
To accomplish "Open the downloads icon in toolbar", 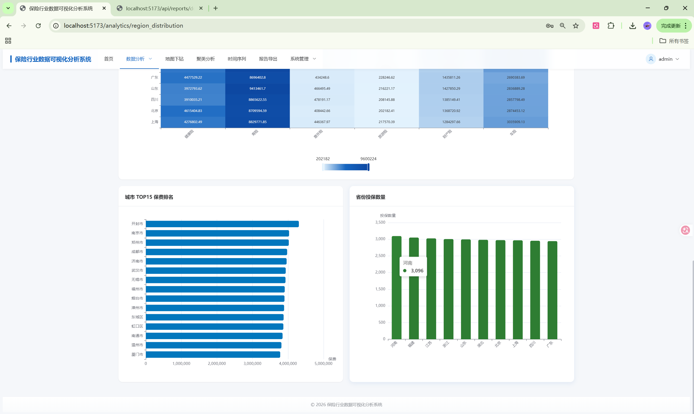I will coord(633,26).
